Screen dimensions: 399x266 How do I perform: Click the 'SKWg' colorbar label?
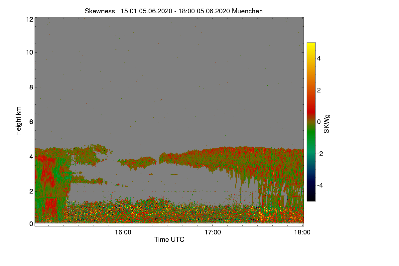tap(327, 124)
